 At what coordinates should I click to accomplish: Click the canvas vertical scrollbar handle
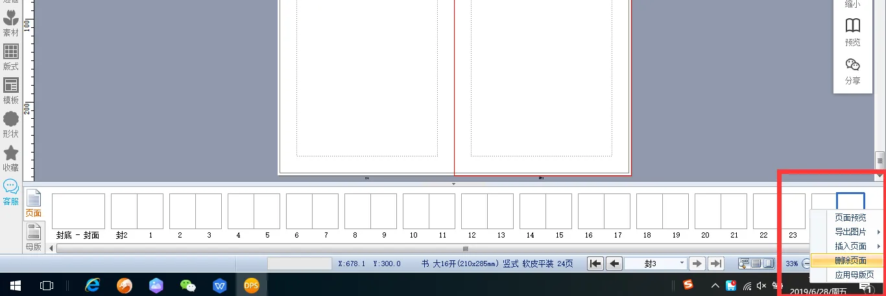coord(880,160)
